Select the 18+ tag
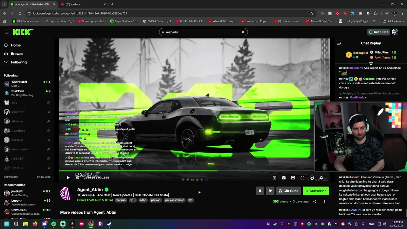This screenshot has width=407, height=229. (x=133, y=200)
